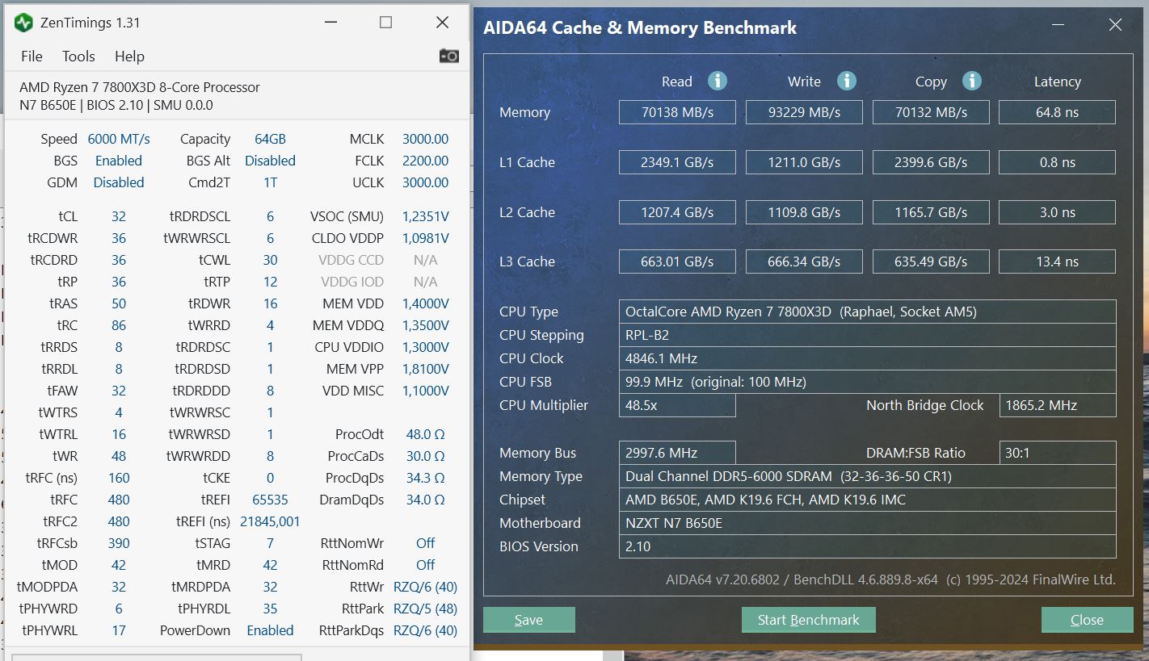The height and width of the screenshot is (661, 1149).
Task: Open the File menu in ZenTimings
Action: click(32, 56)
